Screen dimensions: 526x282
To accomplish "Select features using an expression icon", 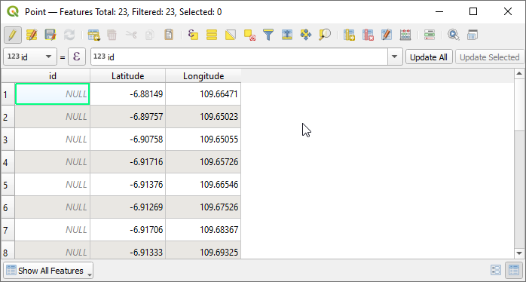I will (x=193, y=35).
